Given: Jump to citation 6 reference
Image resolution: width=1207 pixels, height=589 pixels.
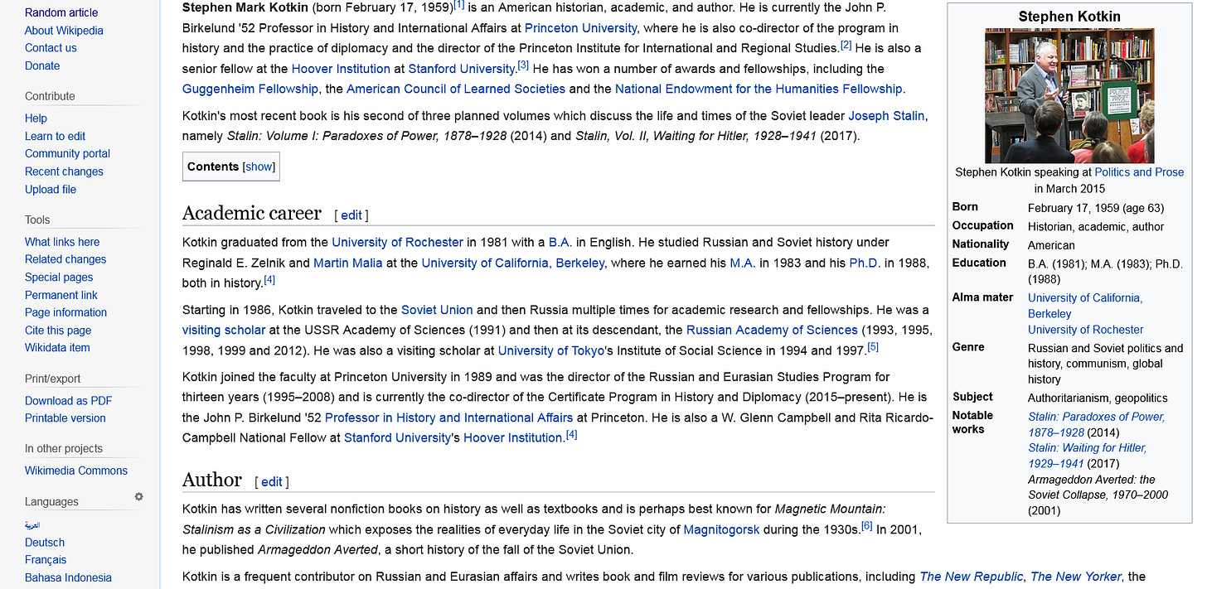Looking at the screenshot, I should click(867, 526).
